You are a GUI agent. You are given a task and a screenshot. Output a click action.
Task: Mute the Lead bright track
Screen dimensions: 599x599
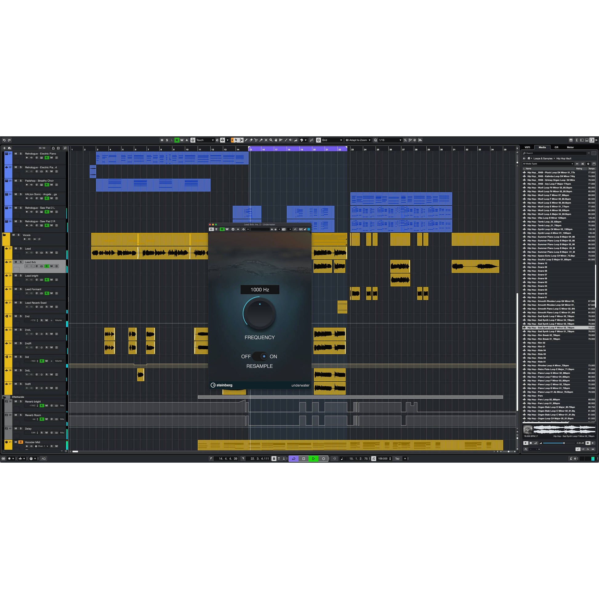point(16,275)
